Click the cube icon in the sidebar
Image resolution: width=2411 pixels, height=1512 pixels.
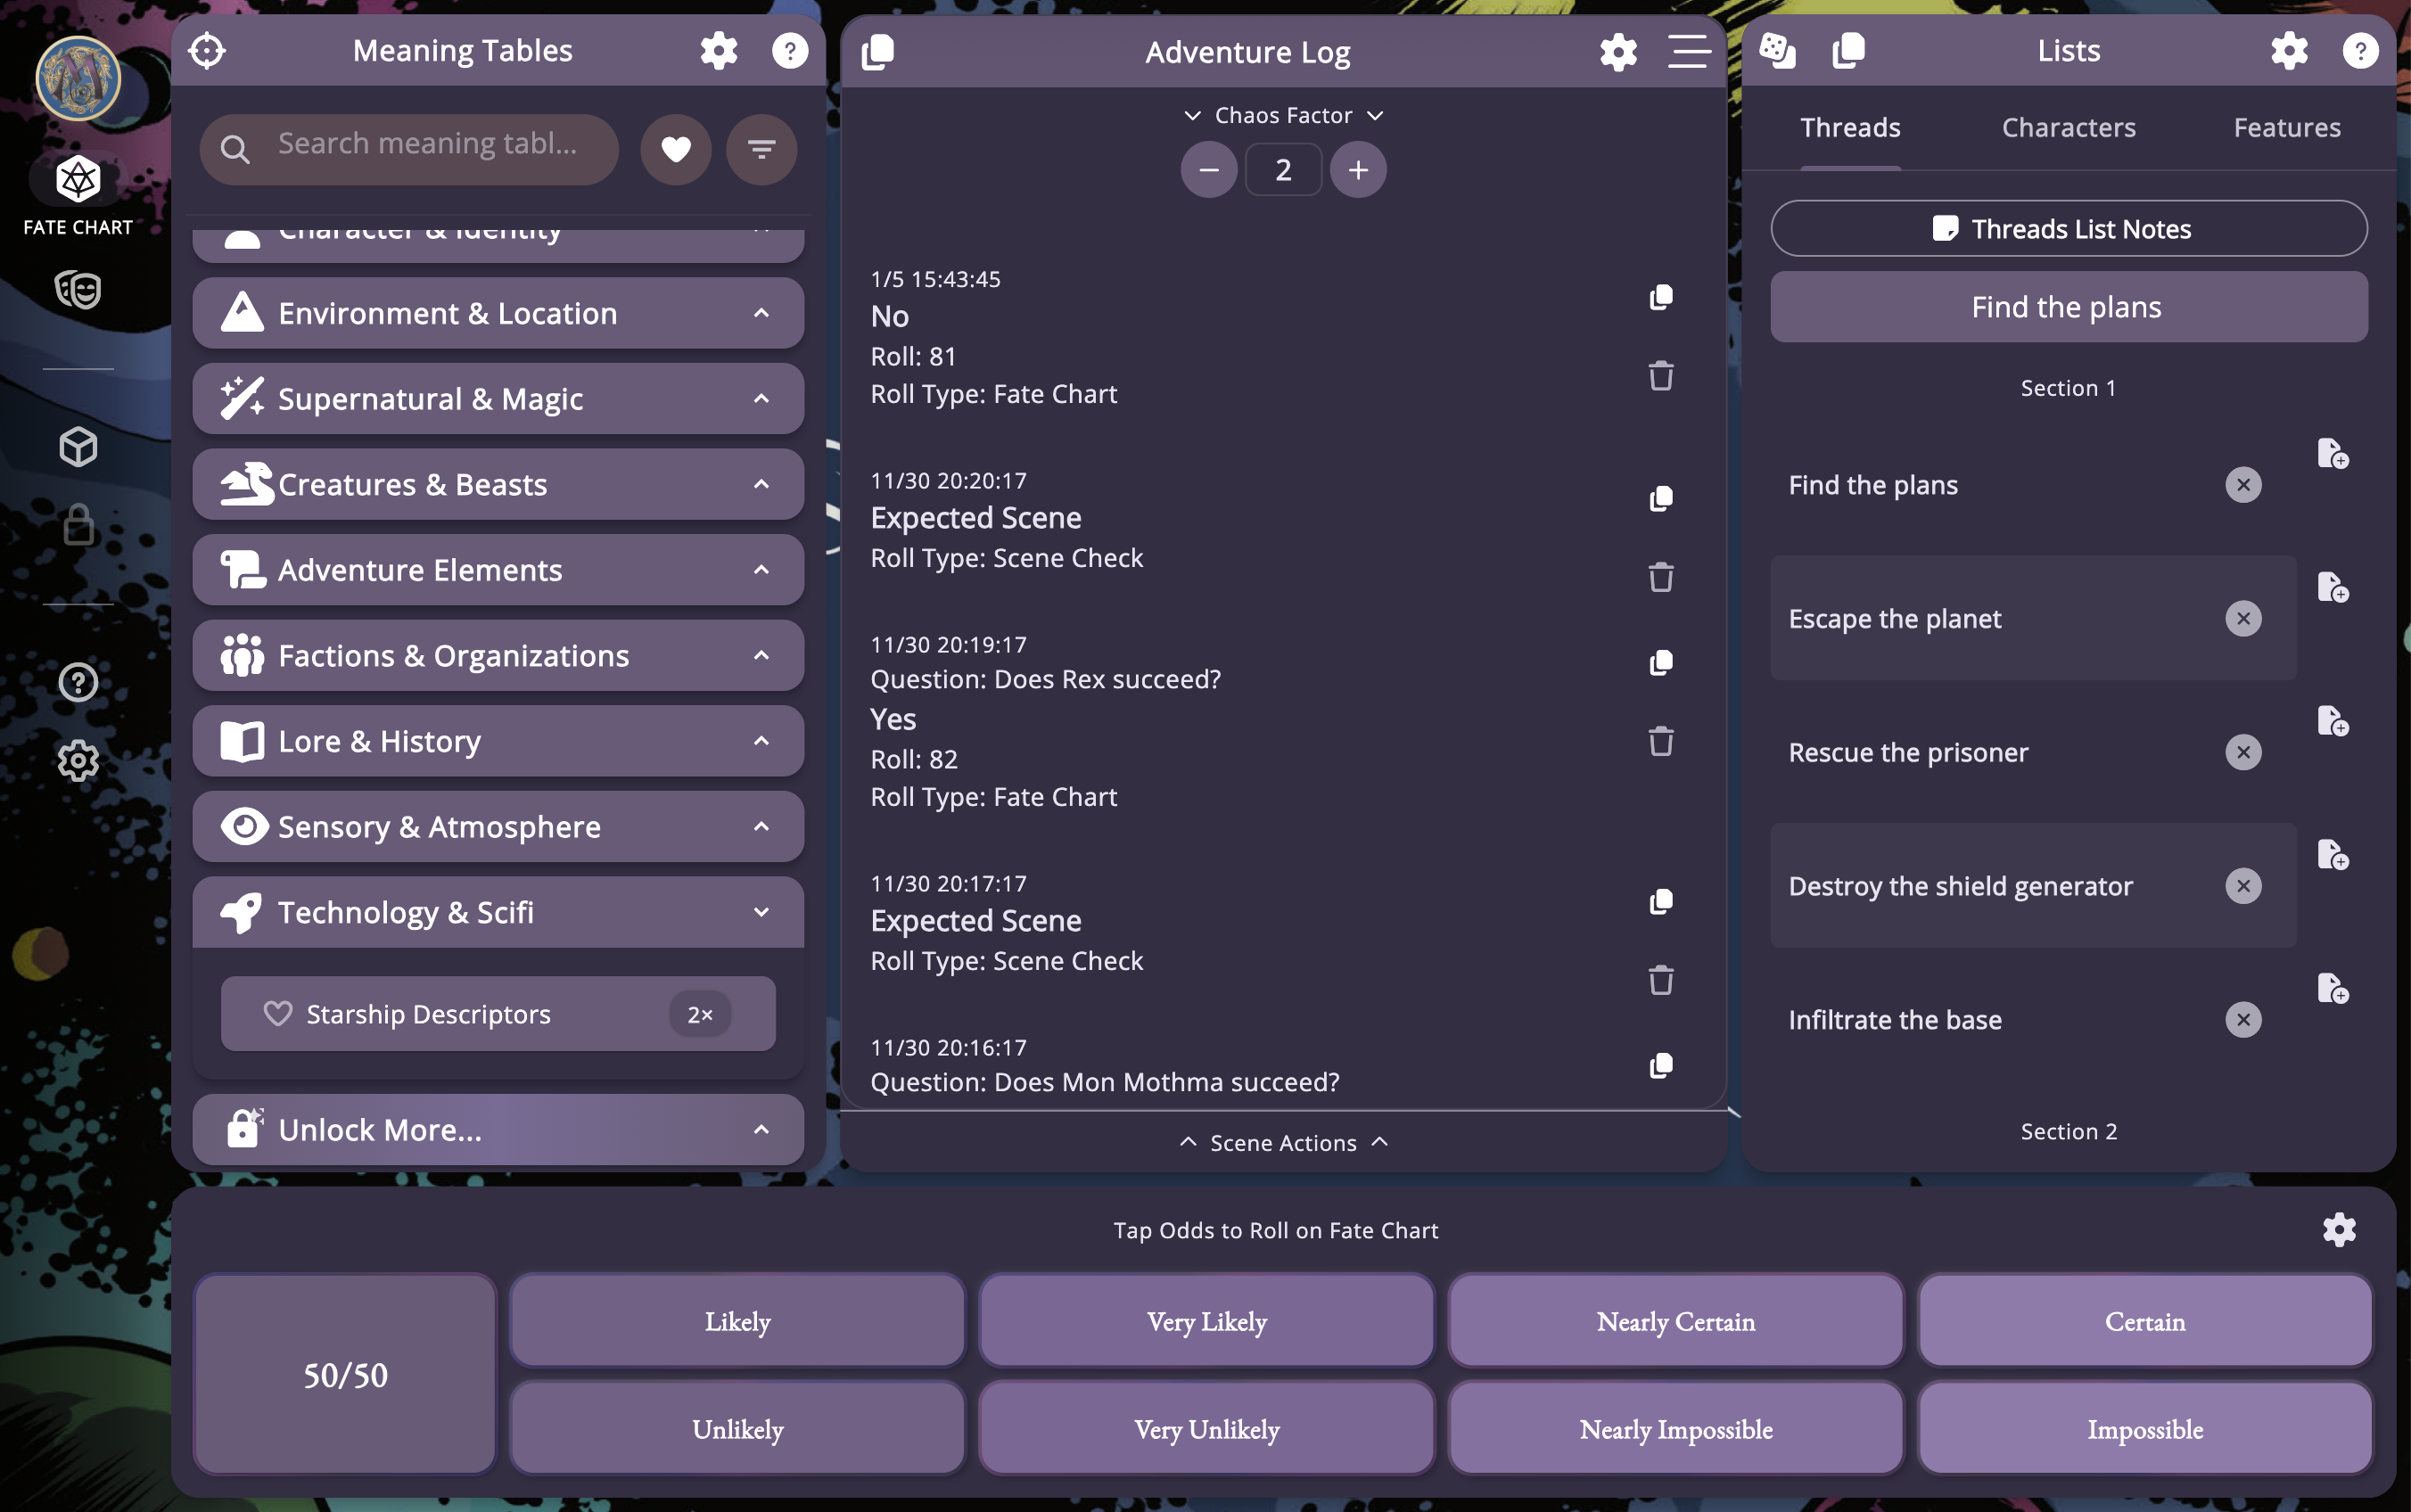pos(78,447)
